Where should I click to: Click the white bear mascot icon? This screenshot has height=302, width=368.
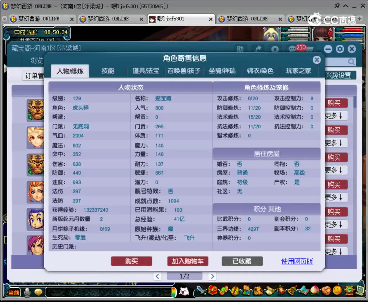click(184, 292)
